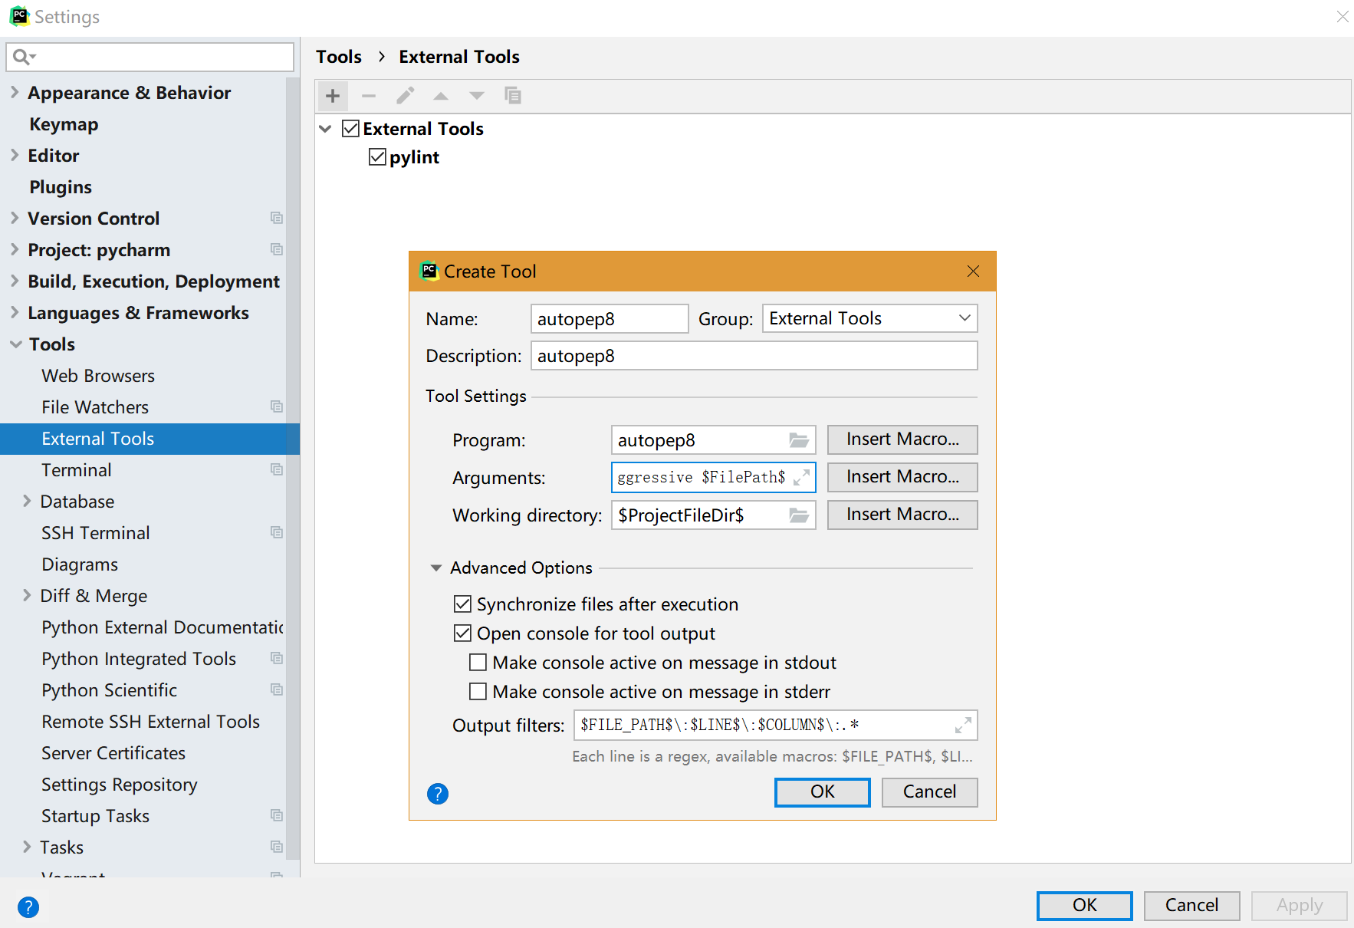Screen dimensions: 1354x928
Task: Open help in Create Tool dialog
Action: 438,794
